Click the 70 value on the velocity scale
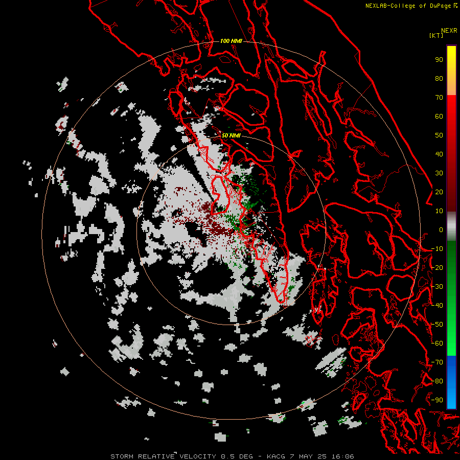The image size is (460, 460). [x=439, y=98]
